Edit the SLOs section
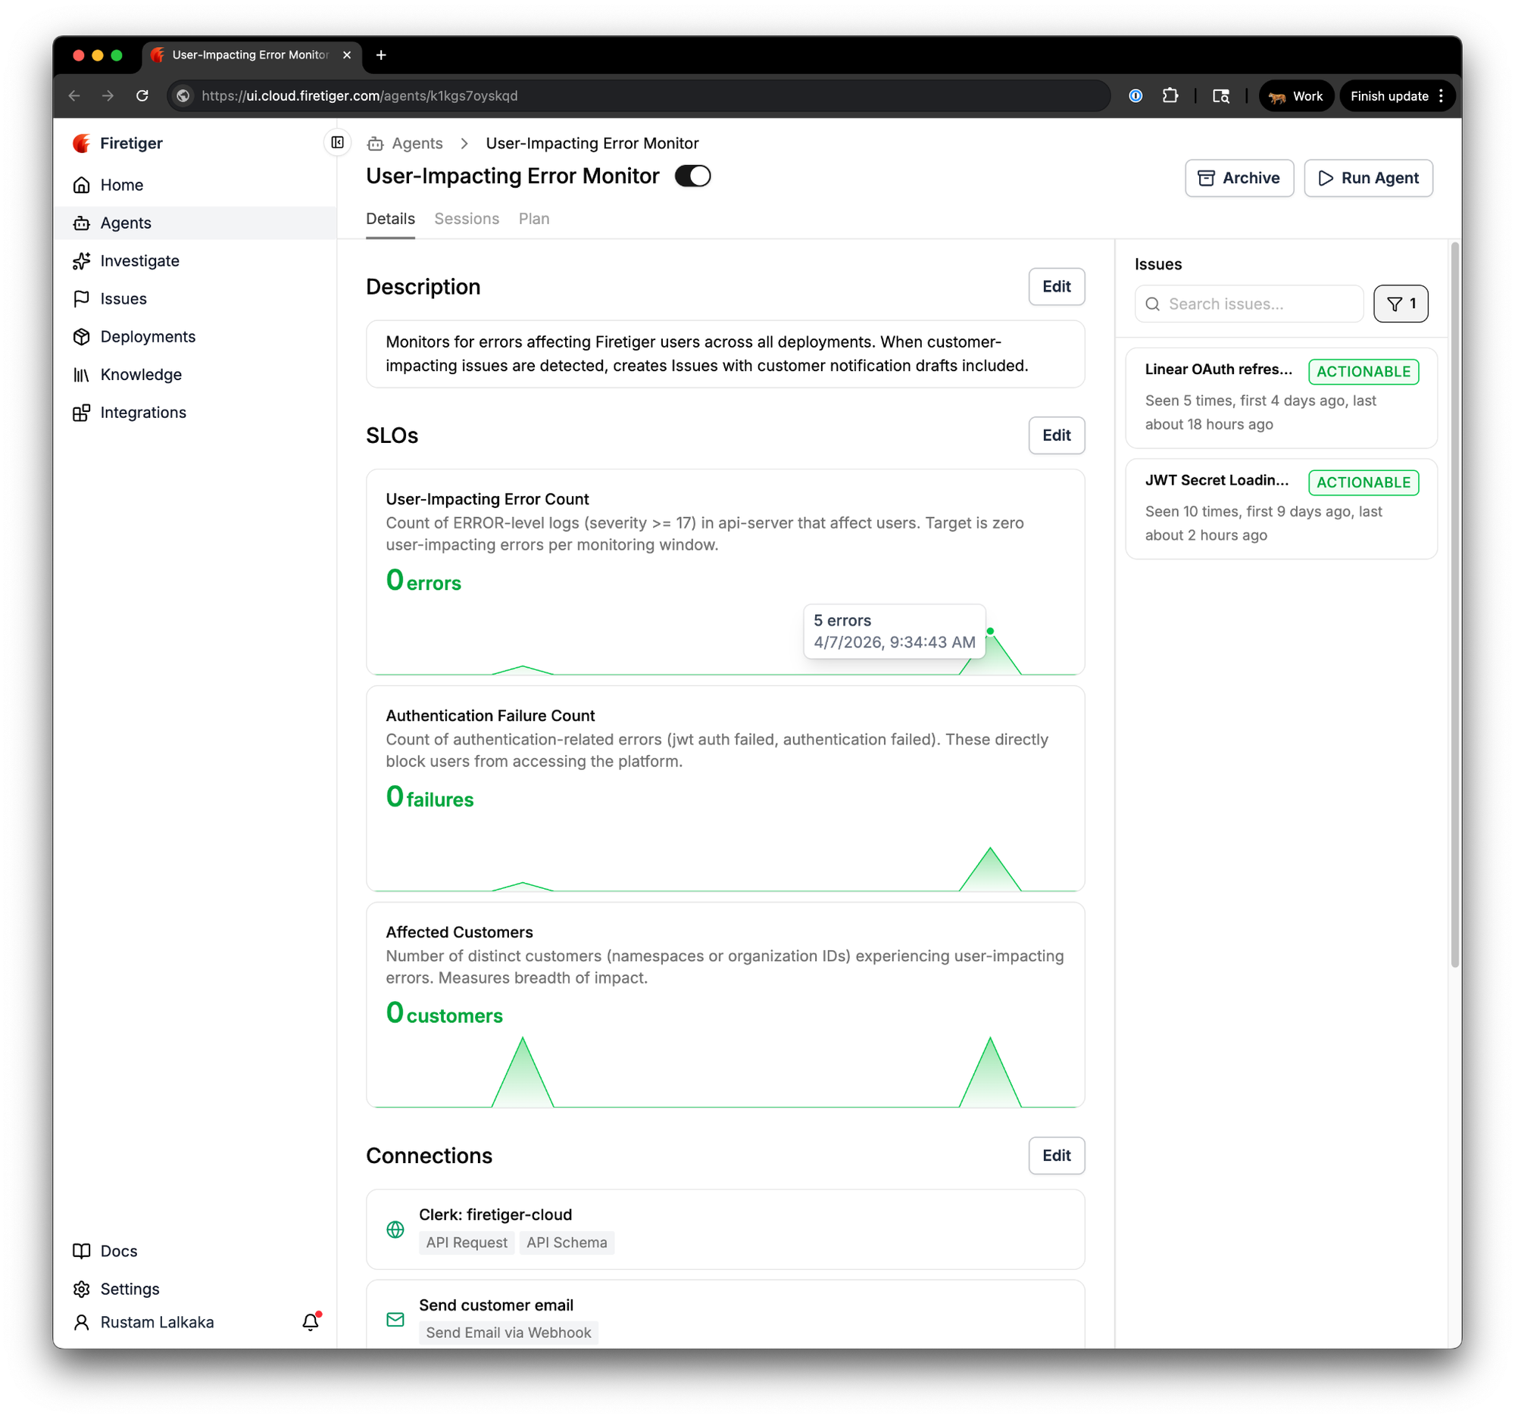Screen dimensions: 1515x1419 [x=1055, y=435]
